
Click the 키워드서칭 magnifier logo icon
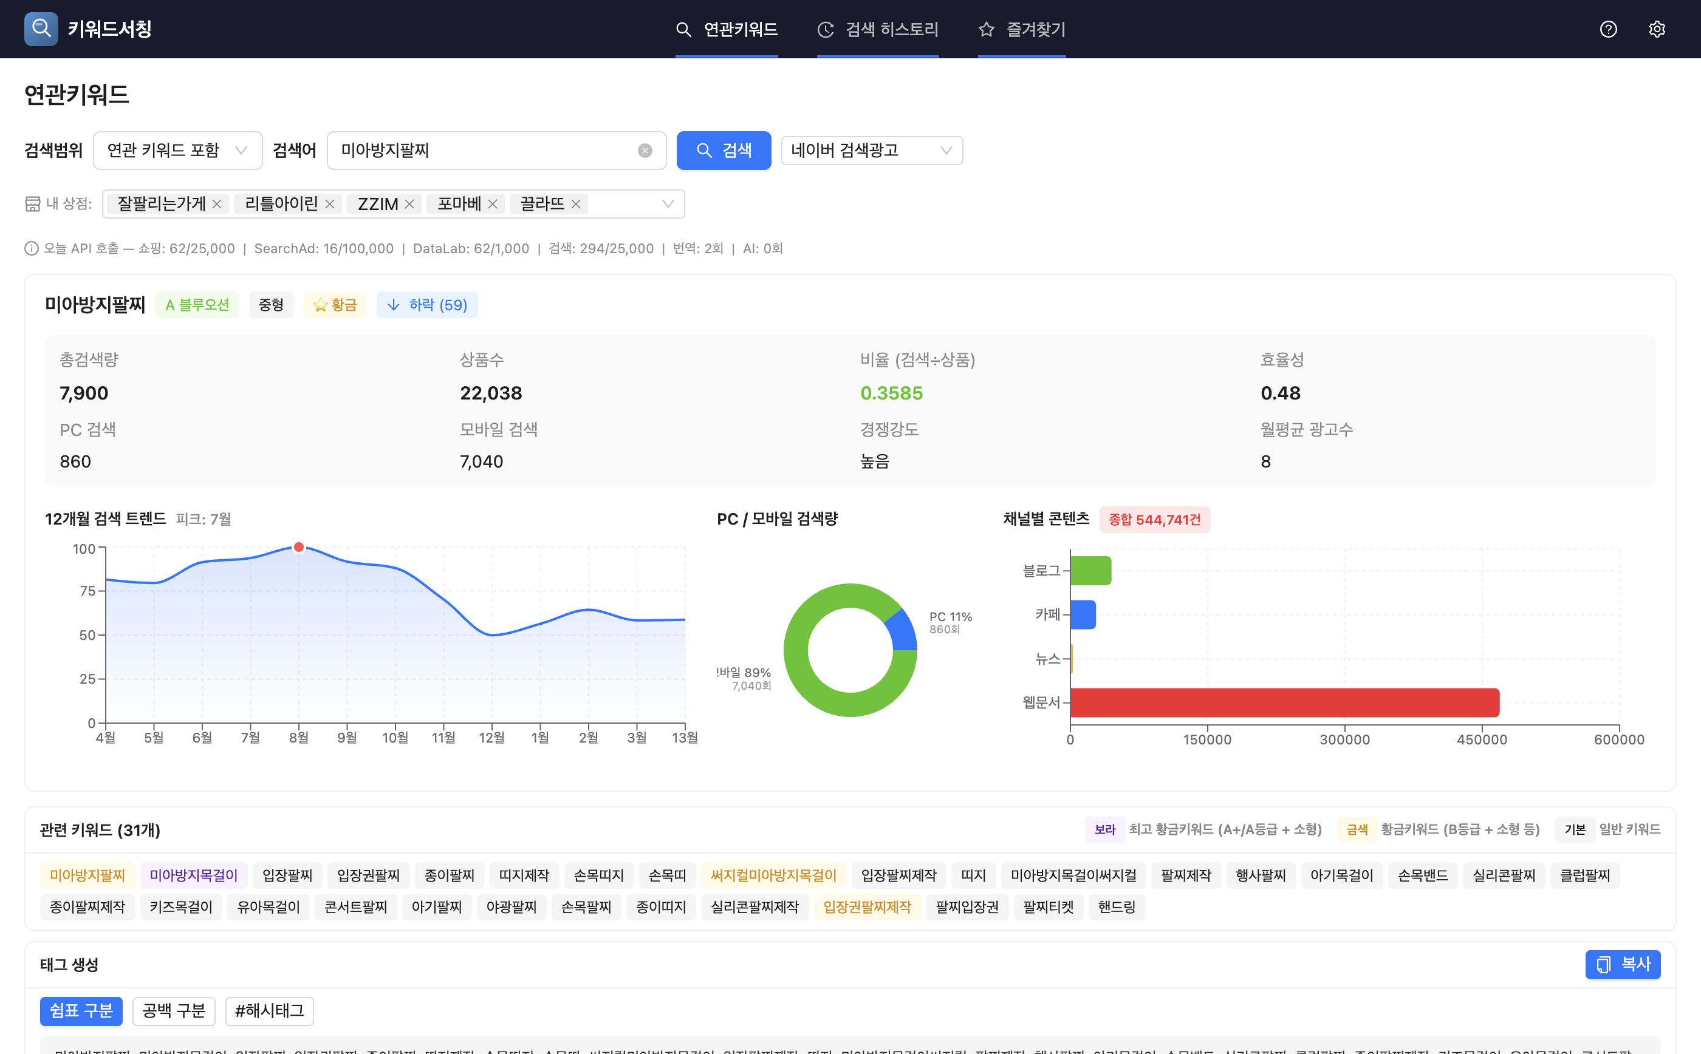click(41, 29)
